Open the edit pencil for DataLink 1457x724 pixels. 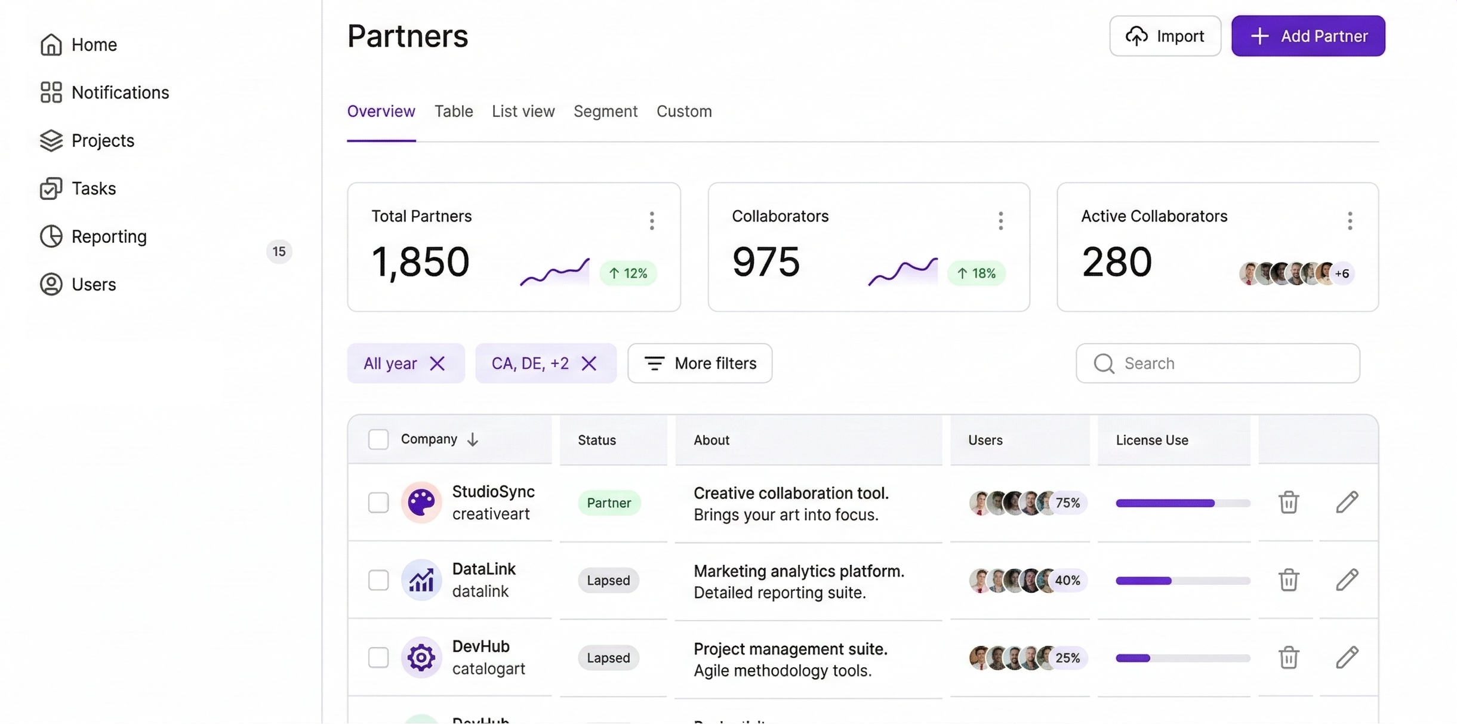pyautogui.click(x=1347, y=580)
